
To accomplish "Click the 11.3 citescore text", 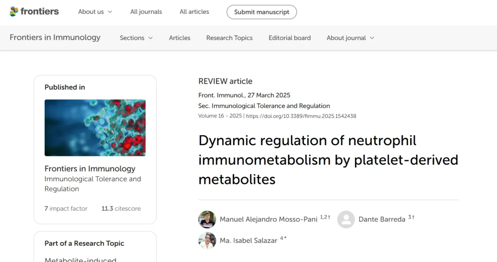I will tap(121, 209).
